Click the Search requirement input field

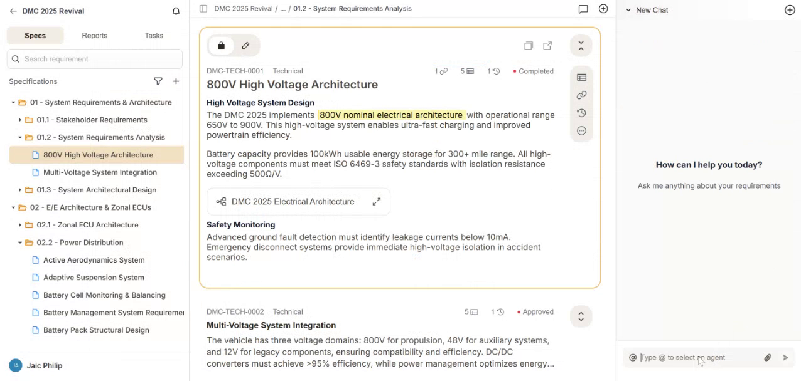click(x=100, y=59)
